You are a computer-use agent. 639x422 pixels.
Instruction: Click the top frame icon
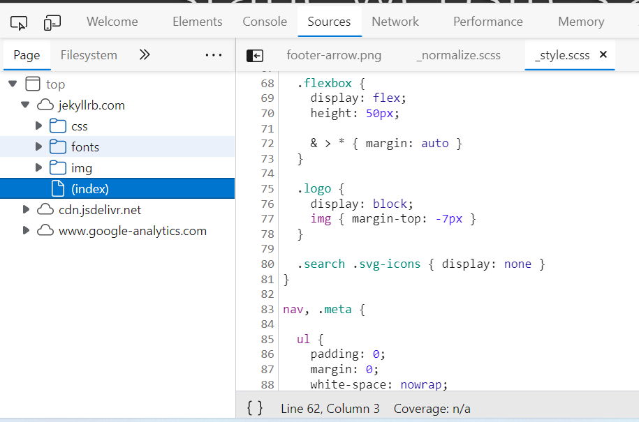coord(32,84)
